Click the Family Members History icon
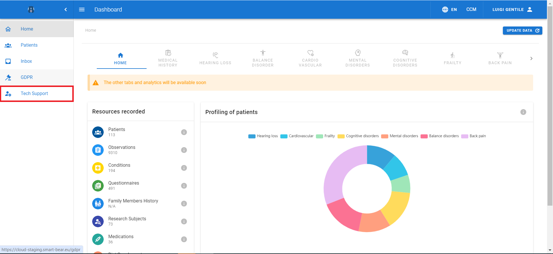The width and height of the screenshot is (553, 254). click(x=98, y=204)
